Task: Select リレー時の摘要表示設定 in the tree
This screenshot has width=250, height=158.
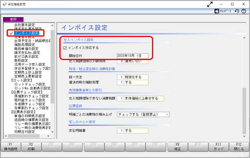Action: (32, 124)
